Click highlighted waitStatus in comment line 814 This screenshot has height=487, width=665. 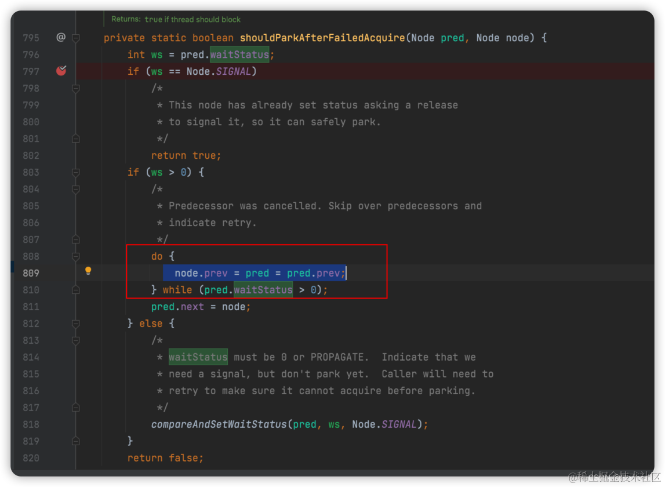[x=198, y=357]
